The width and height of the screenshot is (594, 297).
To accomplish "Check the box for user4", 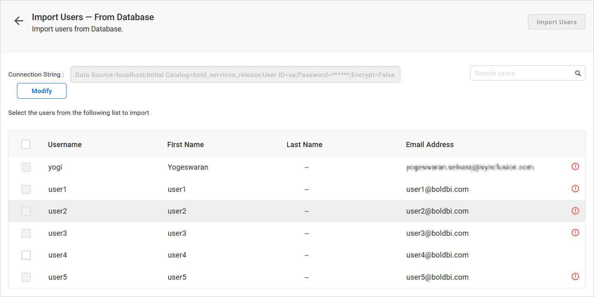I will tap(26, 255).
